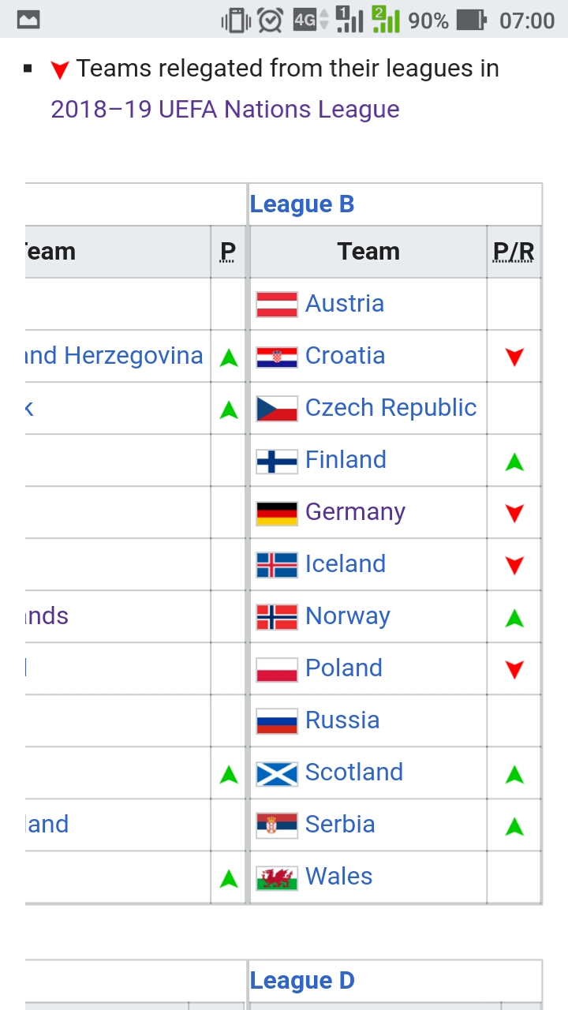Open the League B heading link
The height and width of the screenshot is (1010, 568).
tap(302, 204)
